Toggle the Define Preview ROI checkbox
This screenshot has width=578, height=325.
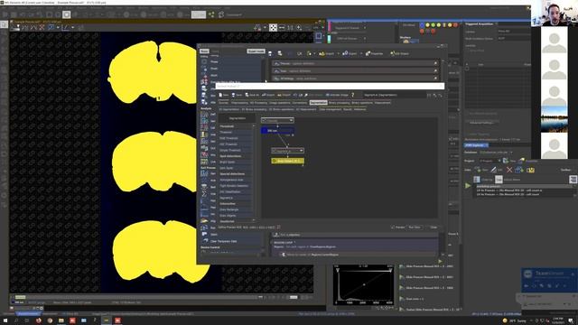coord(278,227)
